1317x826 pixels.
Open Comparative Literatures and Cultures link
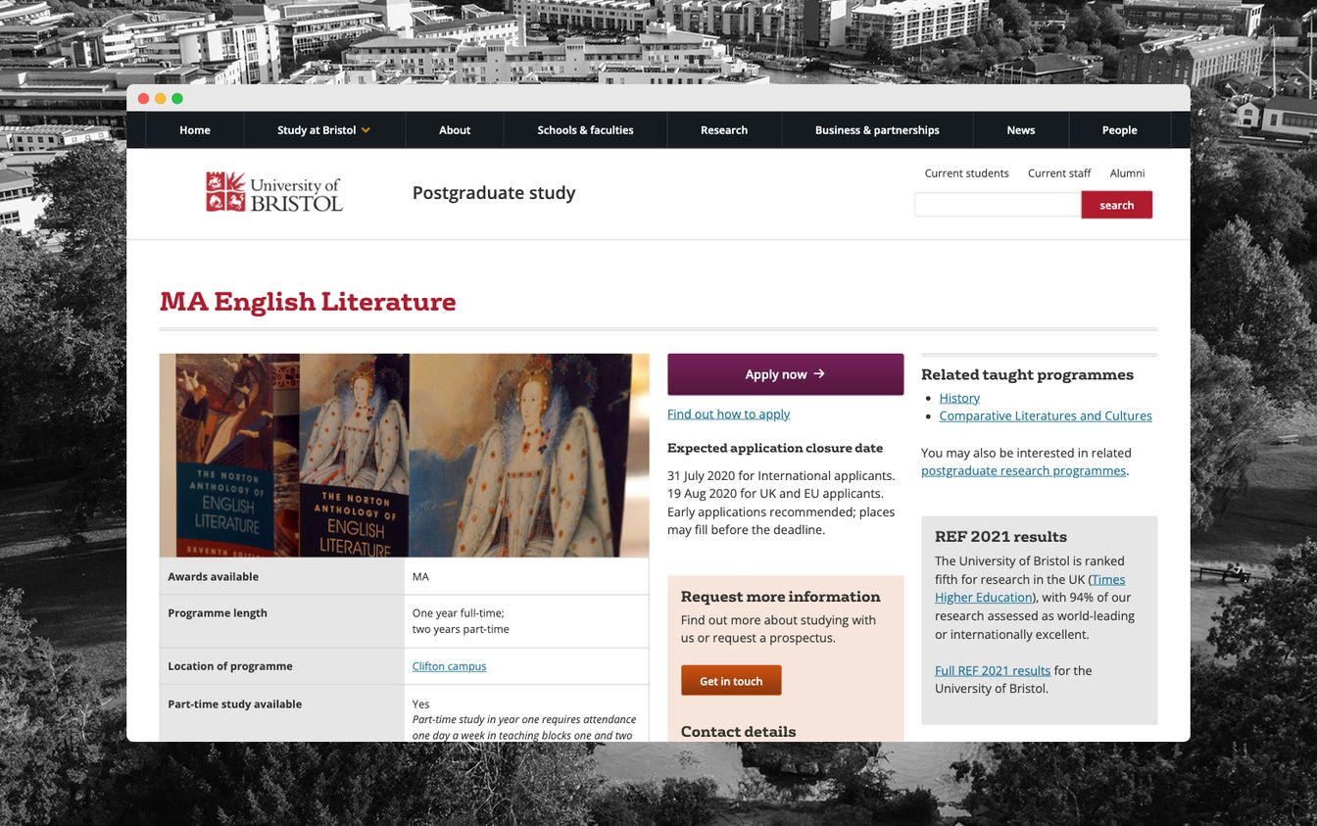1046,415
